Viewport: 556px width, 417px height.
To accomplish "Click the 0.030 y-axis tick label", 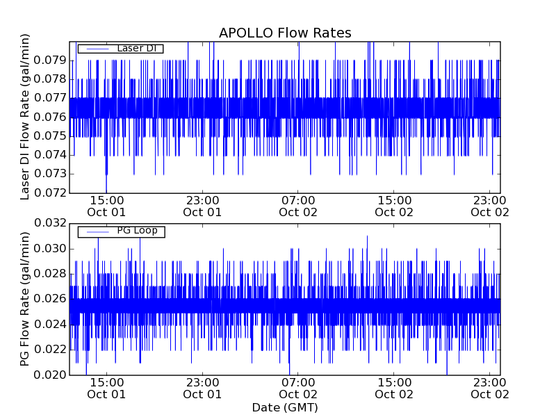I will point(50,249).
